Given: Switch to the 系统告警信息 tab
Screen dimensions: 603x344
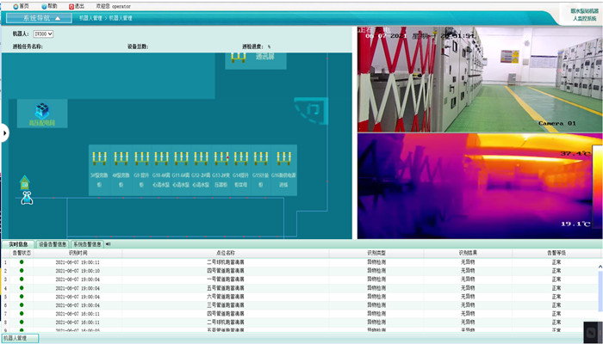Looking at the screenshot, I should click(x=86, y=244).
